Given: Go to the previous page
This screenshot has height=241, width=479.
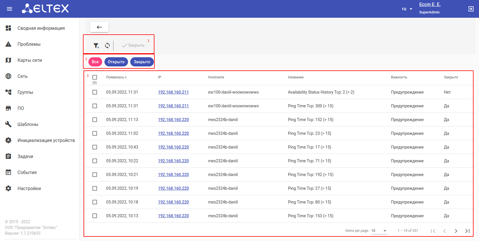Looking at the screenshot, I should [445, 231].
